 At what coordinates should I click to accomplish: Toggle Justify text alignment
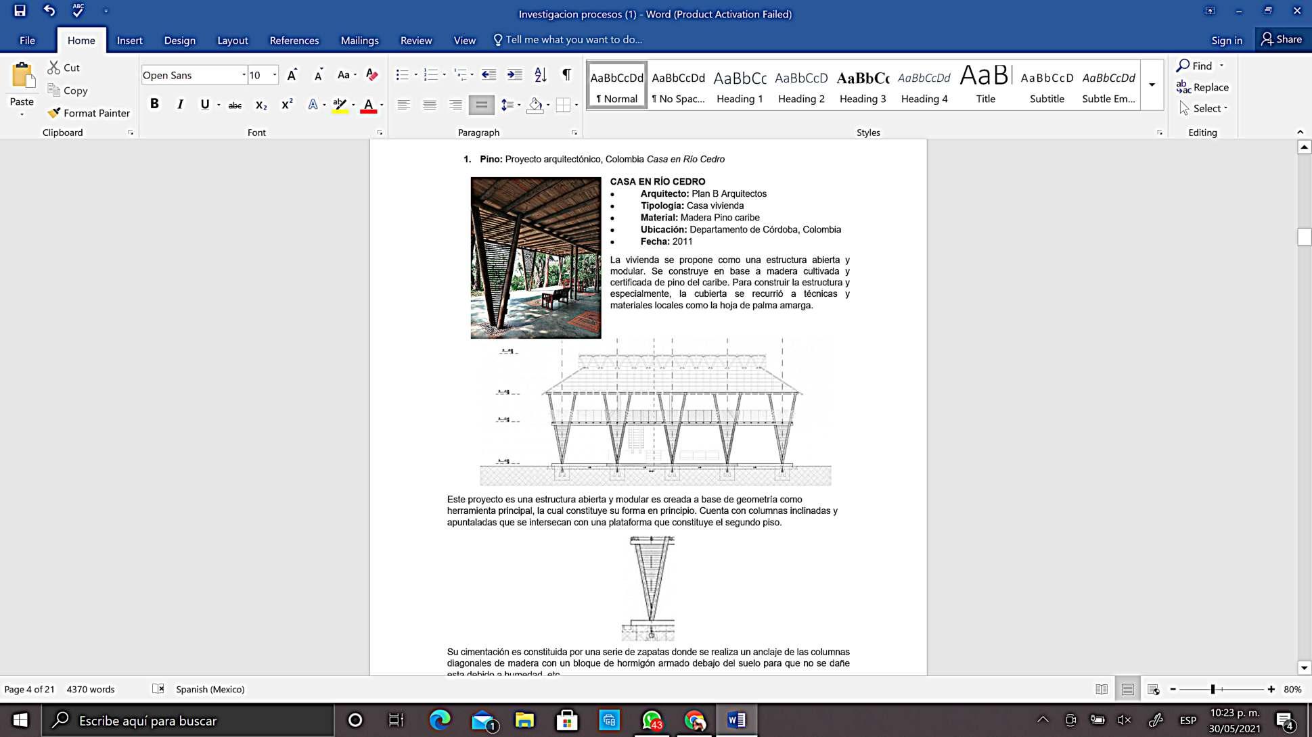tap(481, 105)
